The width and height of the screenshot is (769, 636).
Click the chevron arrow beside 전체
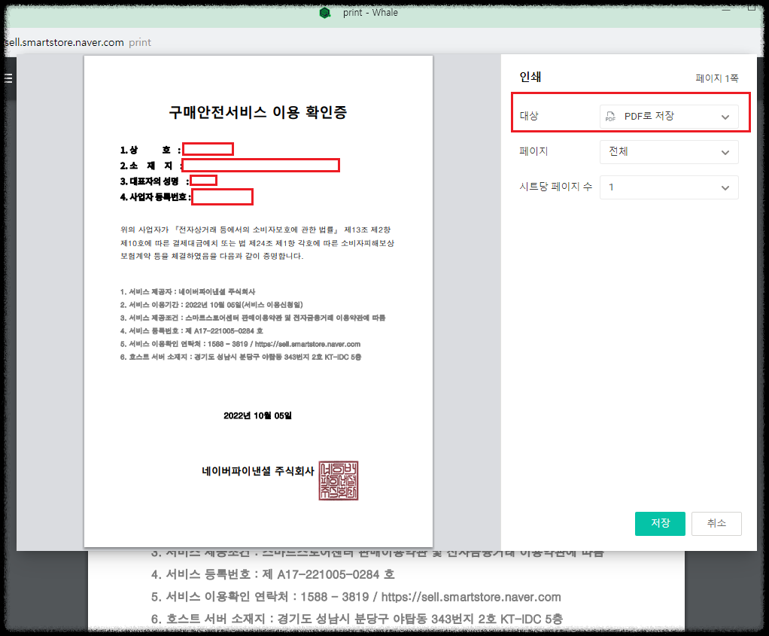725,153
